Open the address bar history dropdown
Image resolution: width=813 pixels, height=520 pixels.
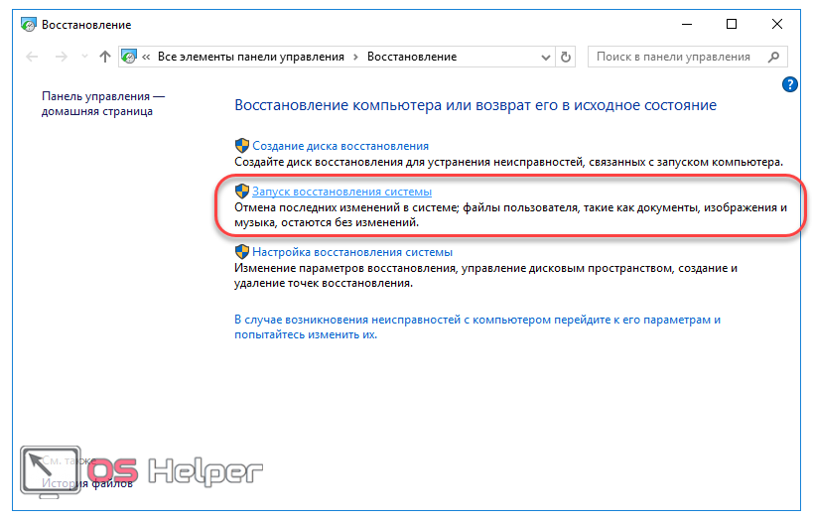545,58
